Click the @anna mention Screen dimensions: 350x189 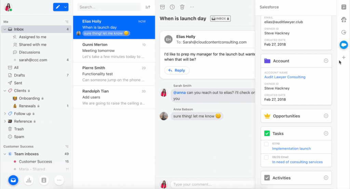(x=179, y=92)
